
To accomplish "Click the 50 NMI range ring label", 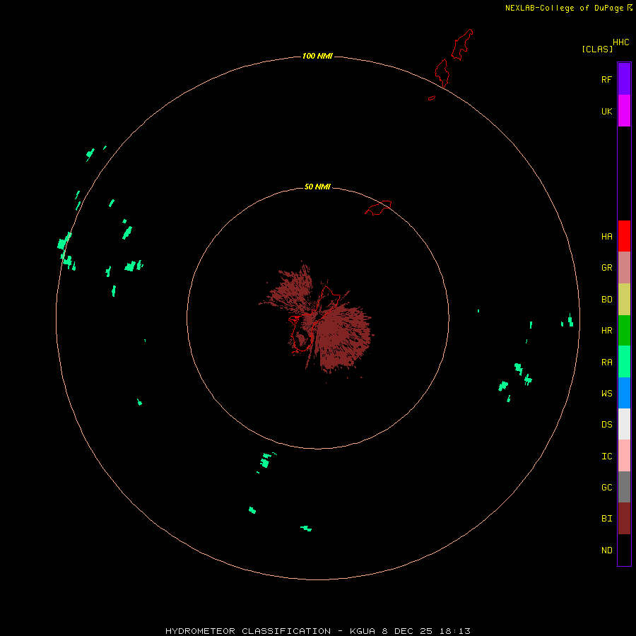I will coord(317,187).
